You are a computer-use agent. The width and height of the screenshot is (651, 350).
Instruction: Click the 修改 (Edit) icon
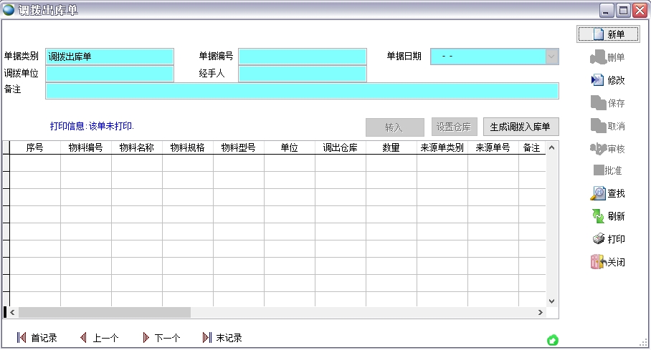coord(597,80)
